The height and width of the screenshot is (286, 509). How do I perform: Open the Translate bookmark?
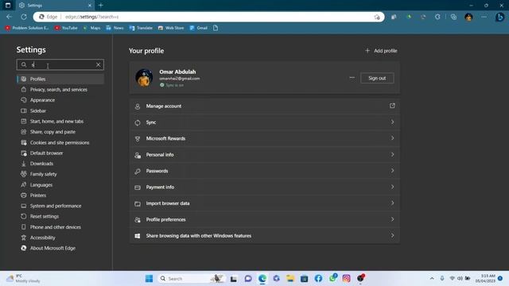(141, 28)
